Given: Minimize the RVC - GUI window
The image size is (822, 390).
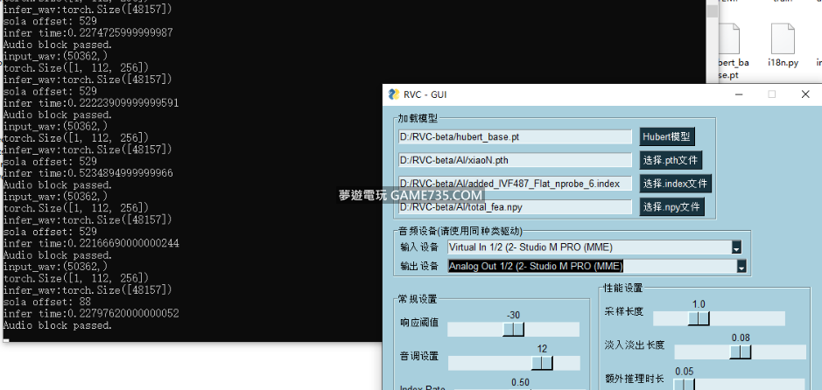Looking at the screenshot, I should click(x=739, y=94).
